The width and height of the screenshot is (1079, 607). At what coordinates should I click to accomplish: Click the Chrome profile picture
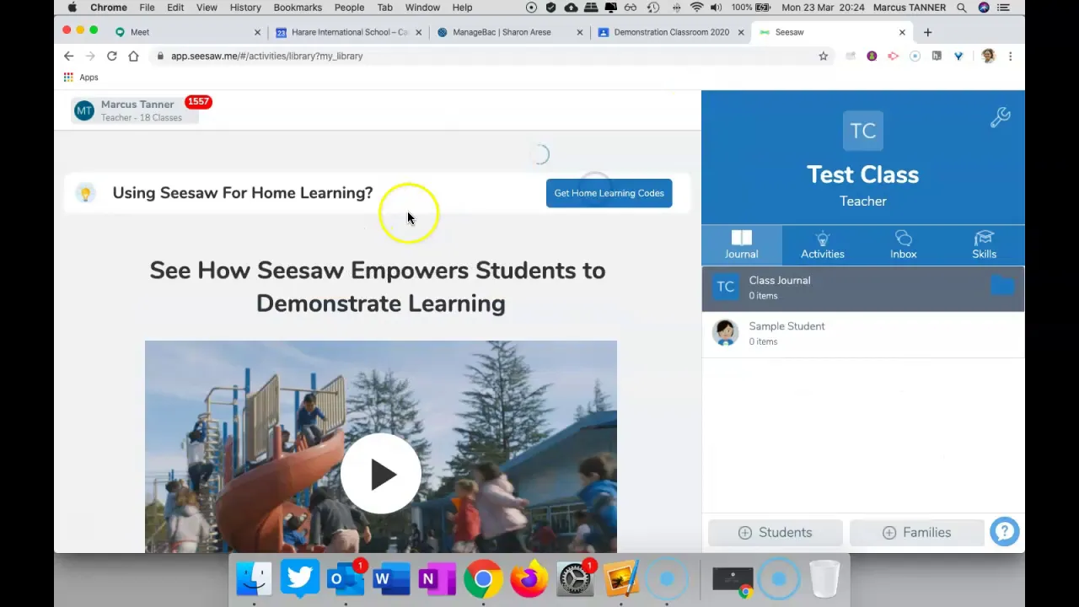coord(988,56)
